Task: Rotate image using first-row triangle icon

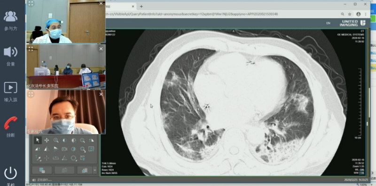Action: [91, 141]
